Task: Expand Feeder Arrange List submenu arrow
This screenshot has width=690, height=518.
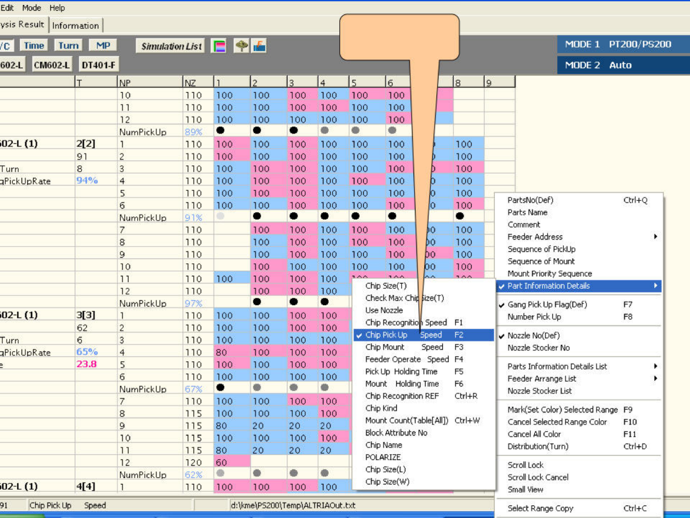Action: coord(655,378)
